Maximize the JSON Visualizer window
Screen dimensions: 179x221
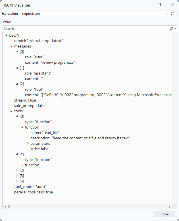click(159, 5)
